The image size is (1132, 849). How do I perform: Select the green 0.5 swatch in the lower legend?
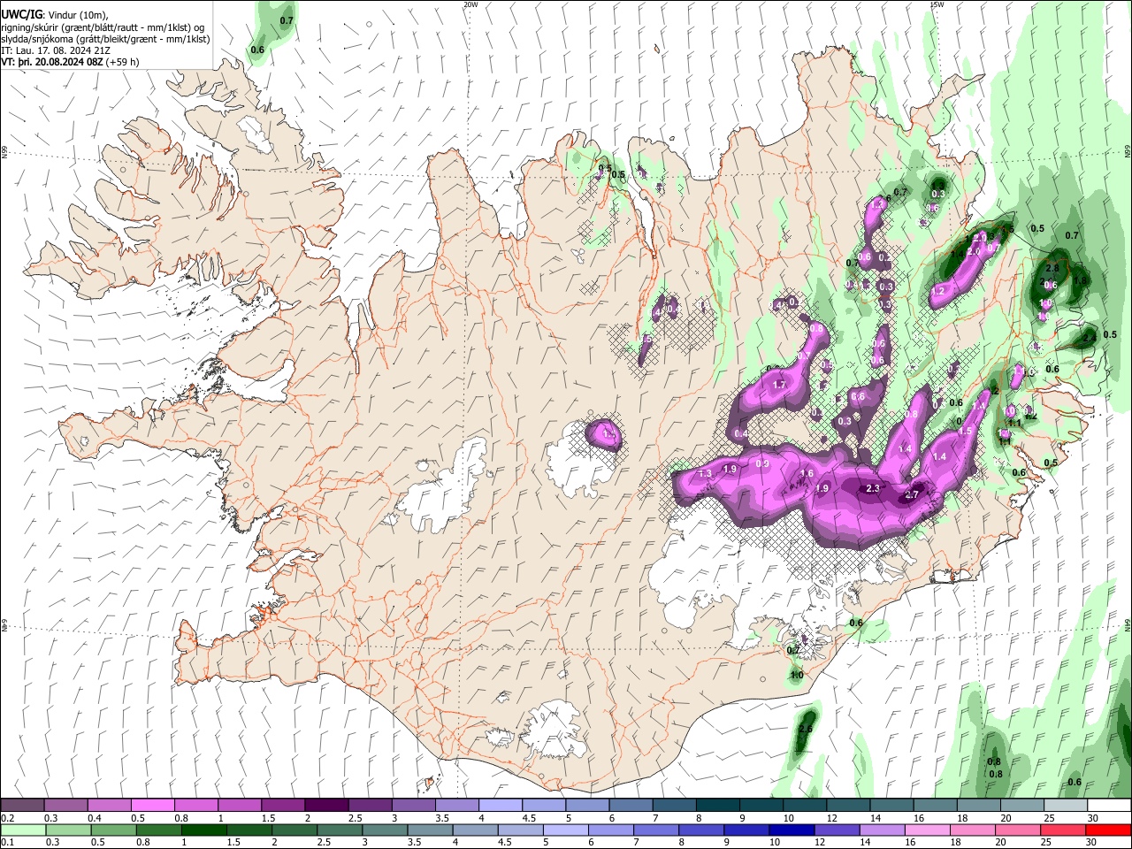(112, 830)
